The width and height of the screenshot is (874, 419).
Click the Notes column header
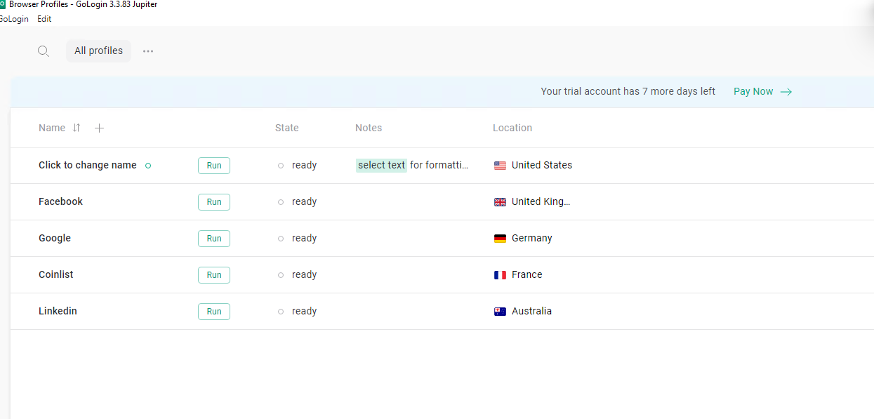point(369,128)
